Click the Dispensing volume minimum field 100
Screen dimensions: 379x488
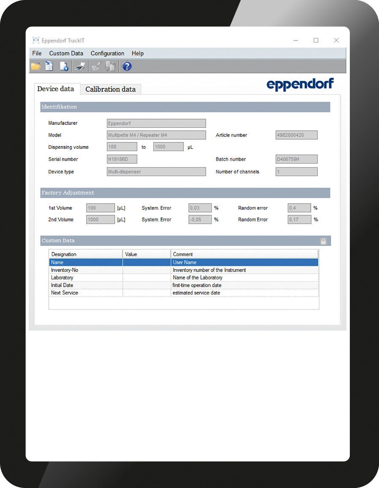(122, 146)
